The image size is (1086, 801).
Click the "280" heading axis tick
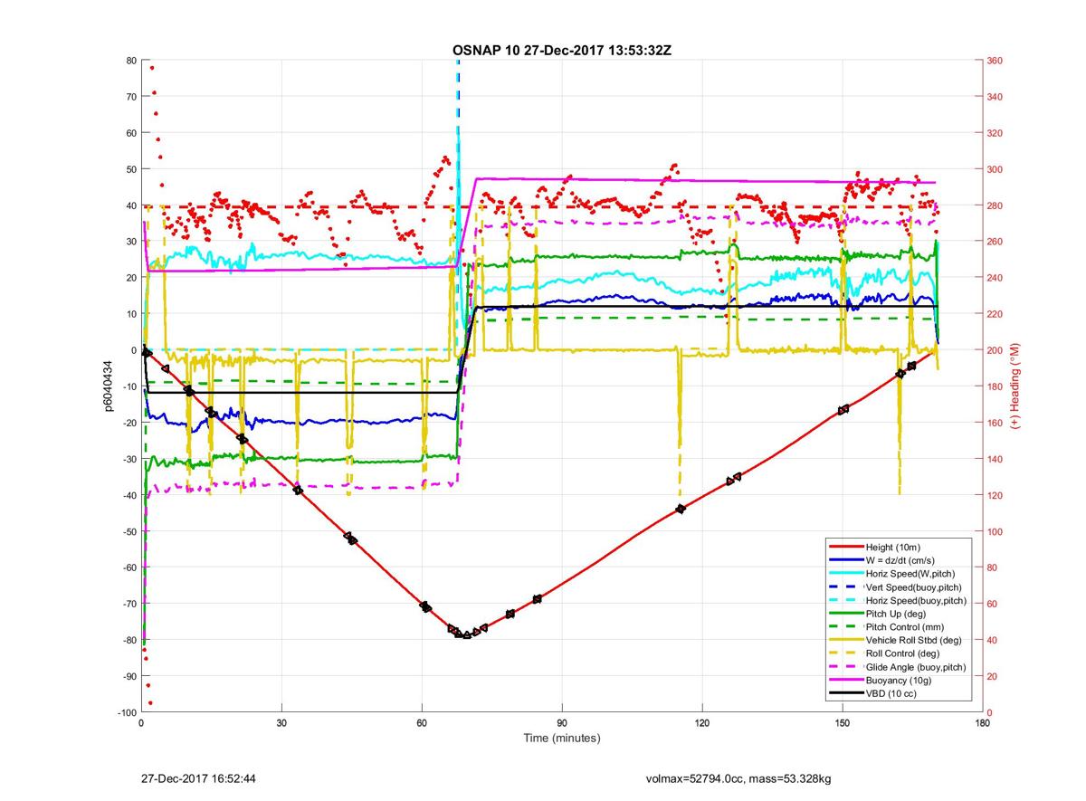(994, 205)
